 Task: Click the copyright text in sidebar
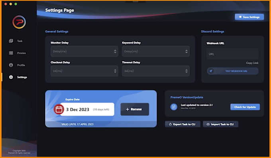point(19,152)
